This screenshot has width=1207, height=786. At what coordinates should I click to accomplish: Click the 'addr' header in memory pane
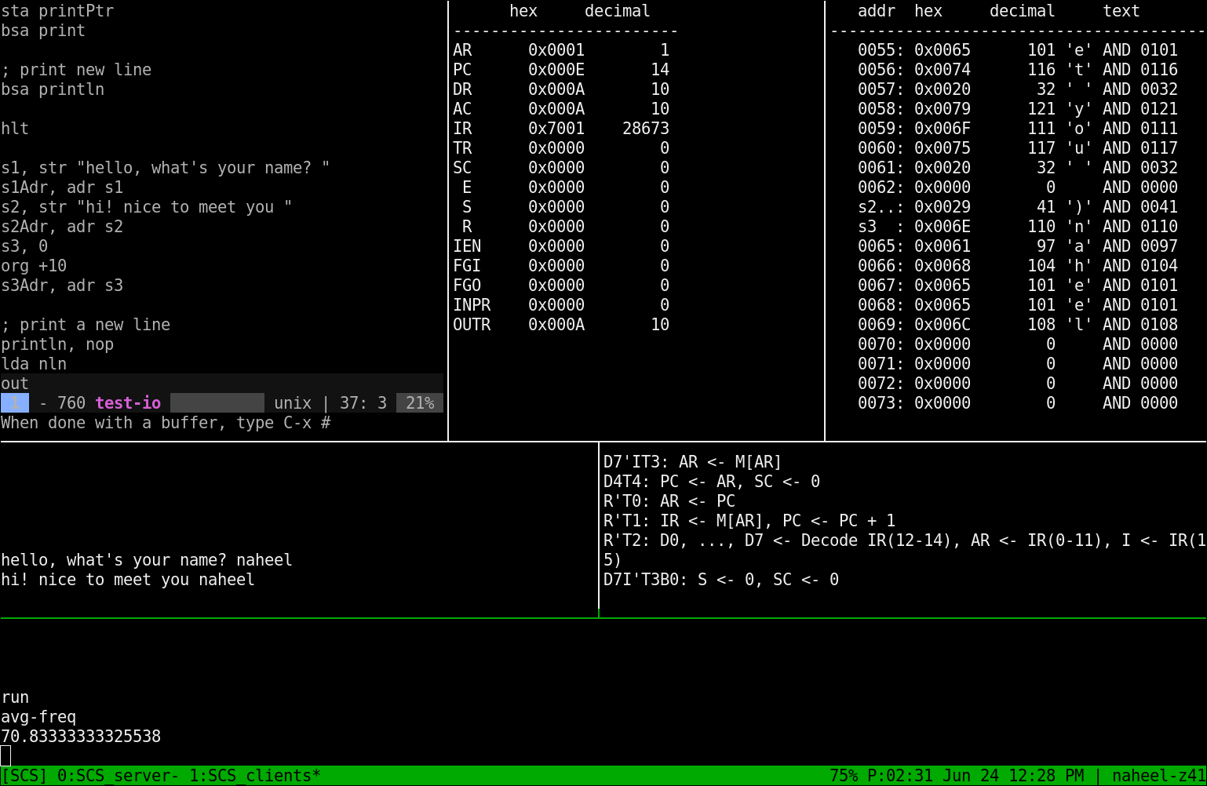[x=877, y=11]
